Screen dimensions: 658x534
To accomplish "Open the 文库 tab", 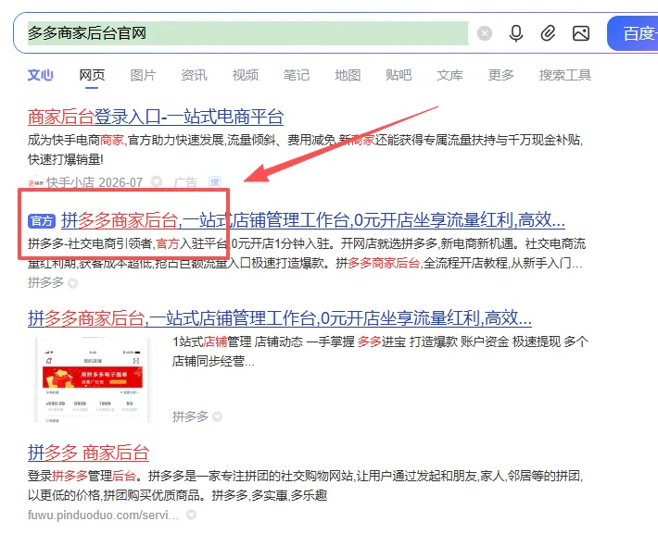I will point(449,75).
